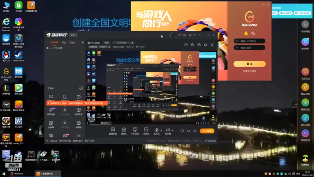314x177 pixels.
Task: Open the share icon in stream header
Action: [212, 45]
